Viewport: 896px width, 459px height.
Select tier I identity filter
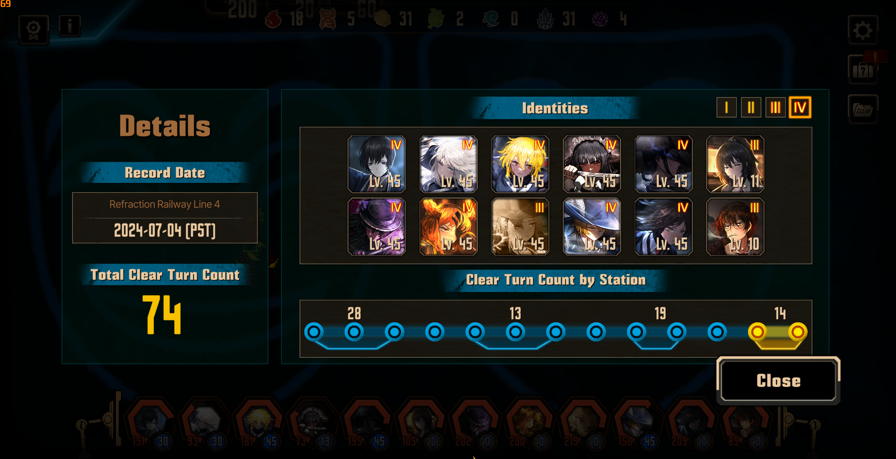point(727,108)
